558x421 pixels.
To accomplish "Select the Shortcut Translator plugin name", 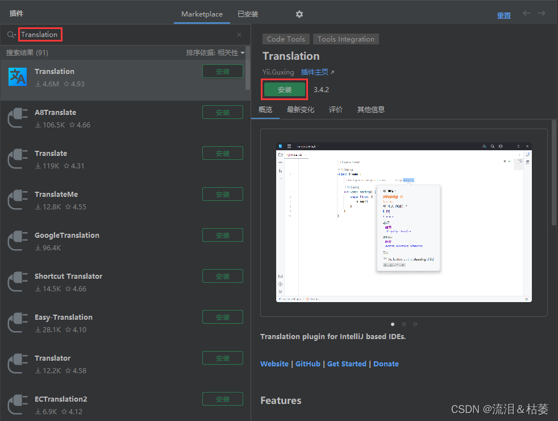I will pos(68,276).
